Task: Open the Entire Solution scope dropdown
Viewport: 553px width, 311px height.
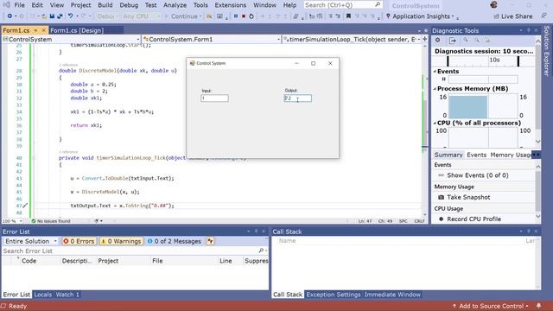Action: tap(31, 241)
